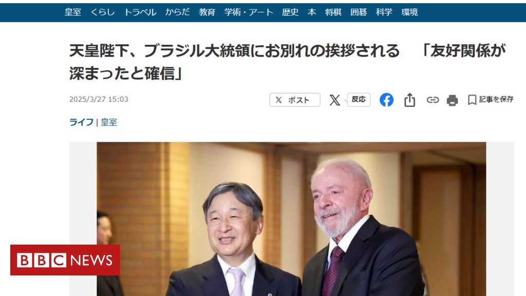The height and width of the screenshot is (296, 526).
Task: Copy article link via chain icon
Action: tap(433, 100)
